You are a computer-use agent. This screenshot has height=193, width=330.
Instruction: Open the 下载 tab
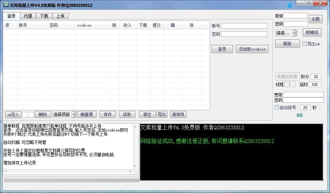44,16
